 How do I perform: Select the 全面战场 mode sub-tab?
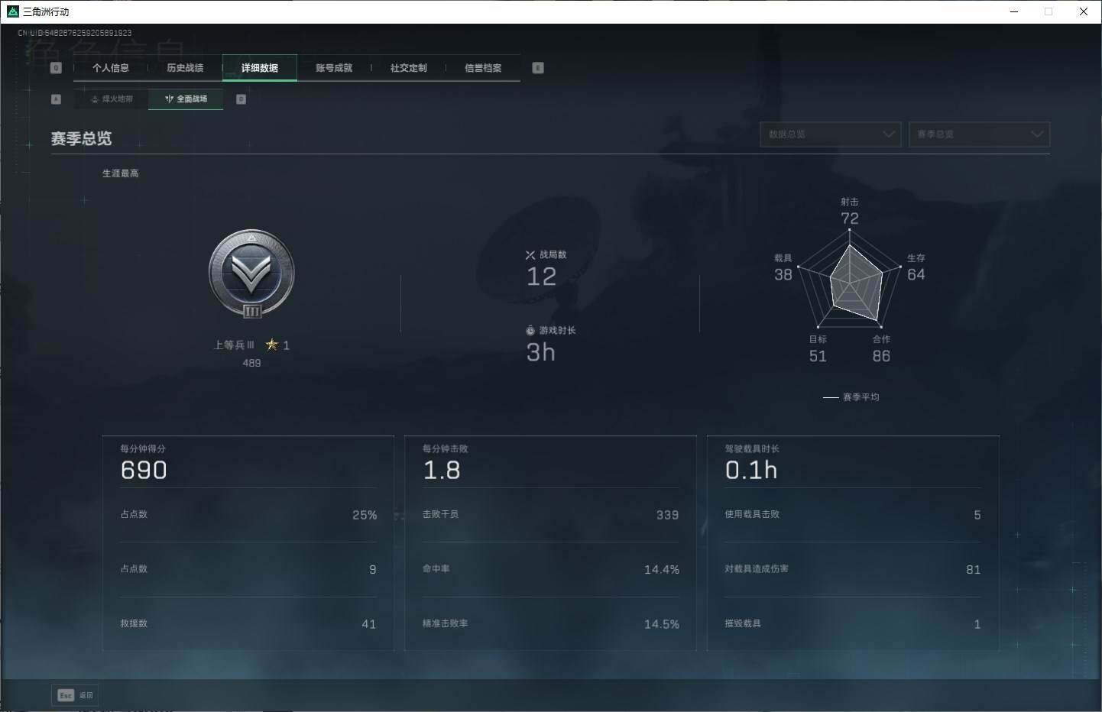pyautogui.click(x=186, y=99)
